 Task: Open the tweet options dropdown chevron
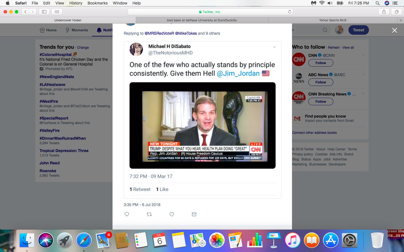click(x=274, y=47)
